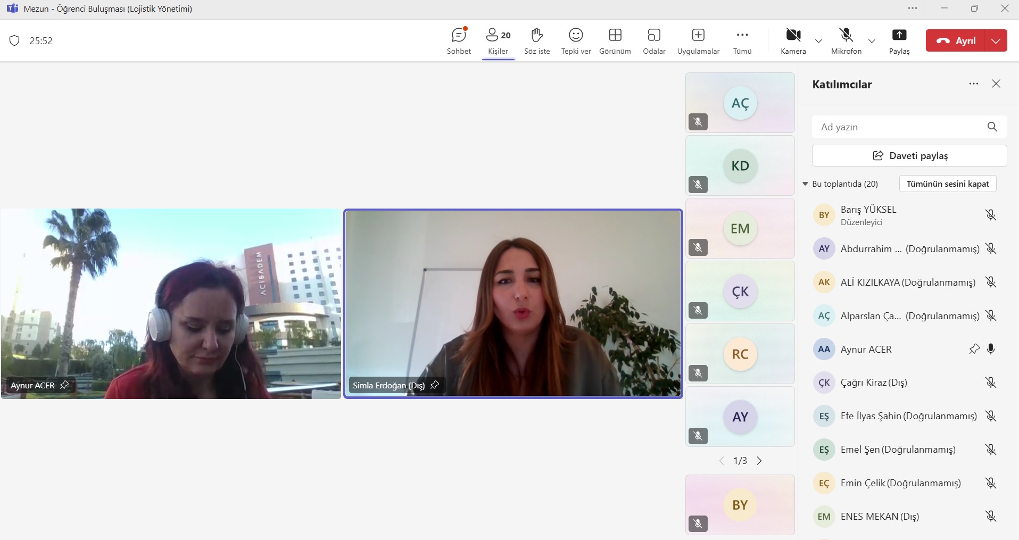Toggle mic icon for Efe İlyas Şahin
The image size is (1019, 540).
pyautogui.click(x=991, y=416)
